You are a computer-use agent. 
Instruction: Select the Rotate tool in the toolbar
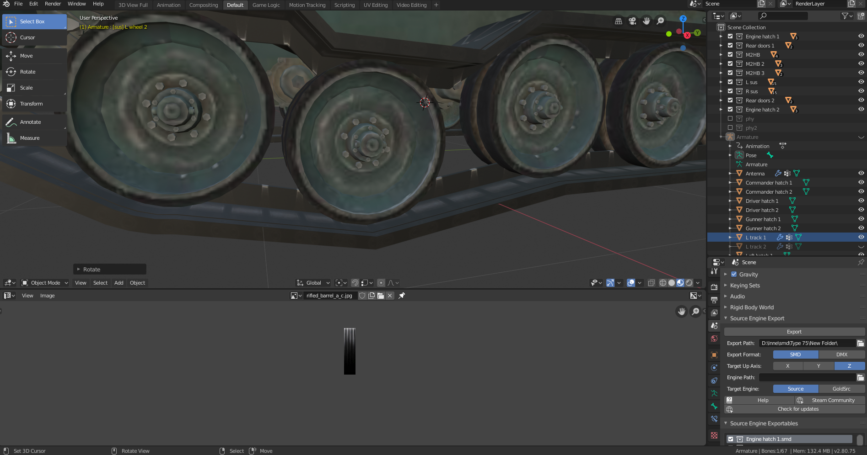pos(27,72)
